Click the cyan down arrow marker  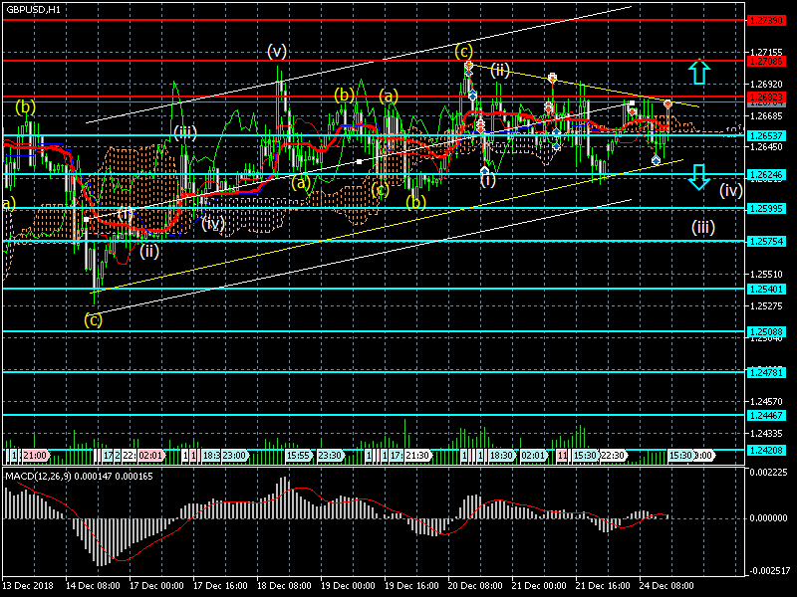point(699,177)
